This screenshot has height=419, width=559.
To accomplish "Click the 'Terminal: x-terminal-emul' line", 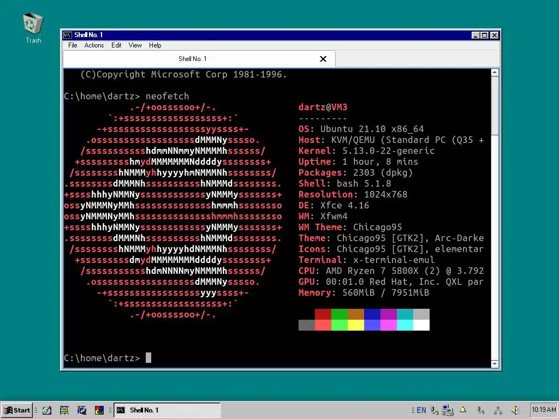I will 366,260.
